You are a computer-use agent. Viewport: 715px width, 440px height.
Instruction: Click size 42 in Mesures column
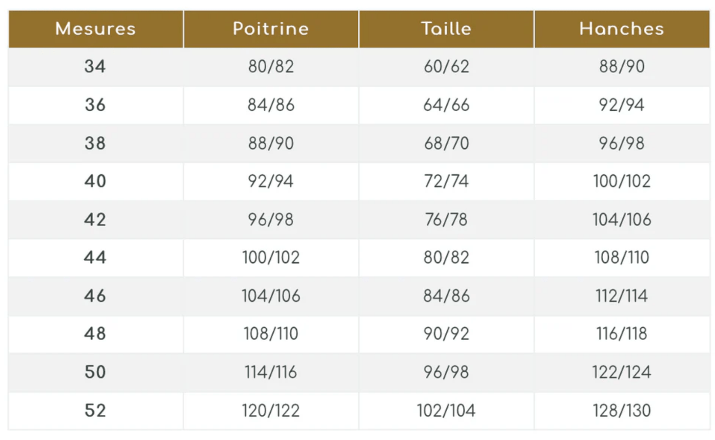pos(95,219)
